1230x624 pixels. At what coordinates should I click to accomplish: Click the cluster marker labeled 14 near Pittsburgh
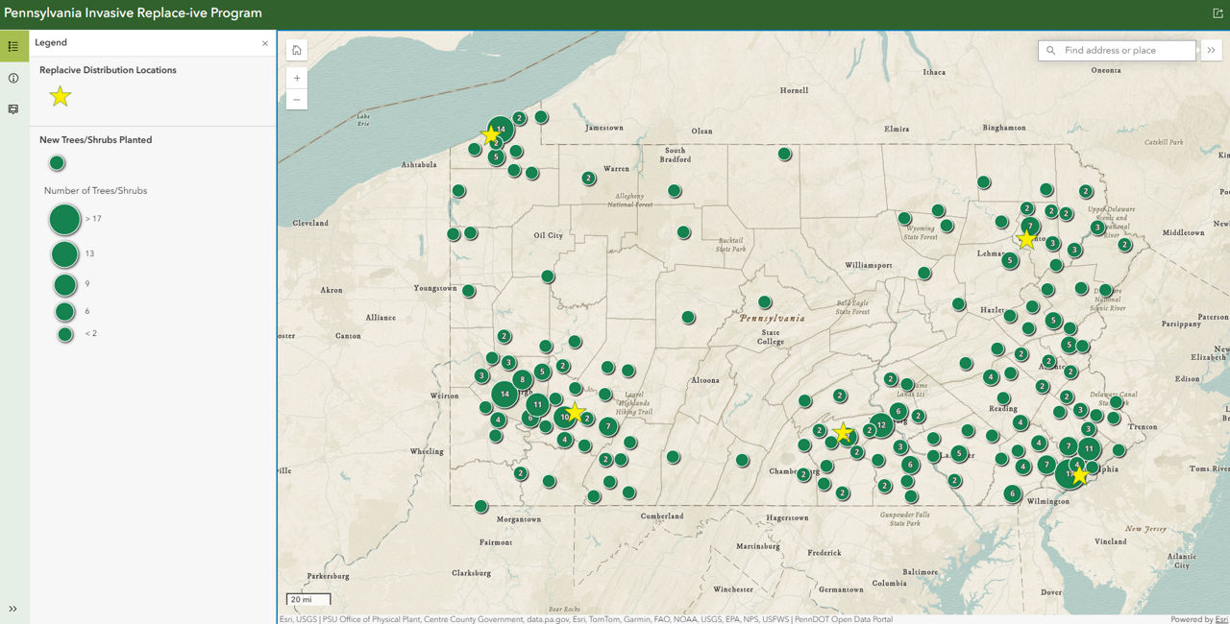(x=504, y=394)
